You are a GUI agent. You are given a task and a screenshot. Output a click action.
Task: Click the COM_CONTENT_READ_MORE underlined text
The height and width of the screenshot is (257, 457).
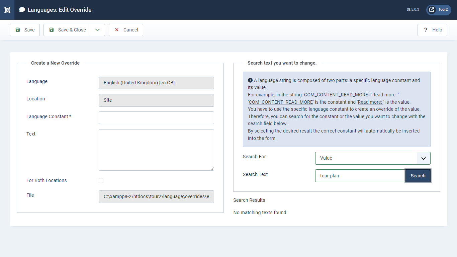(281, 102)
